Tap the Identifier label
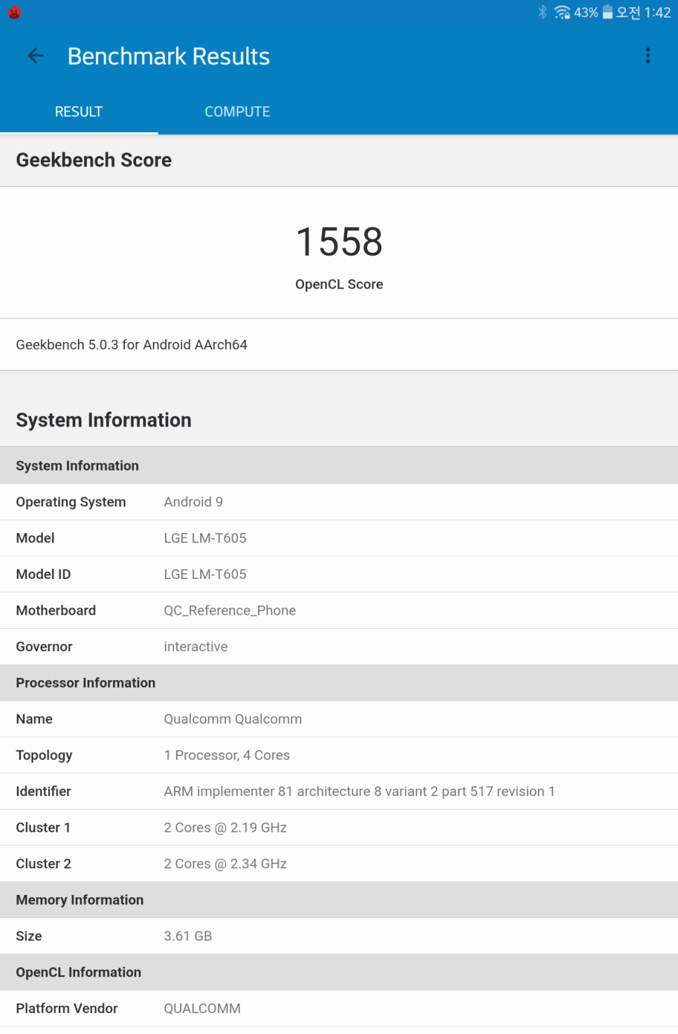The image size is (678, 1034). pyautogui.click(x=44, y=792)
